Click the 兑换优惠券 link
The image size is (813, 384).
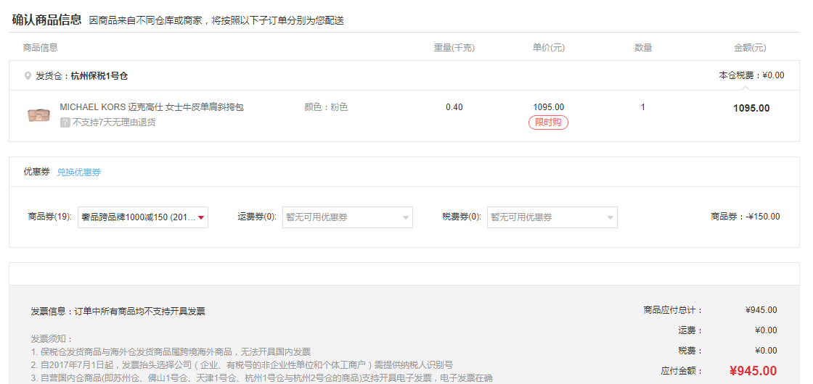pyautogui.click(x=79, y=172)
